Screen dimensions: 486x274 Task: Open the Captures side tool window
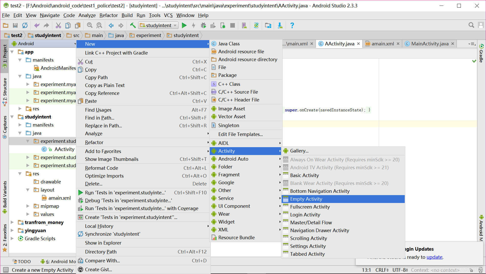(5, 127)
